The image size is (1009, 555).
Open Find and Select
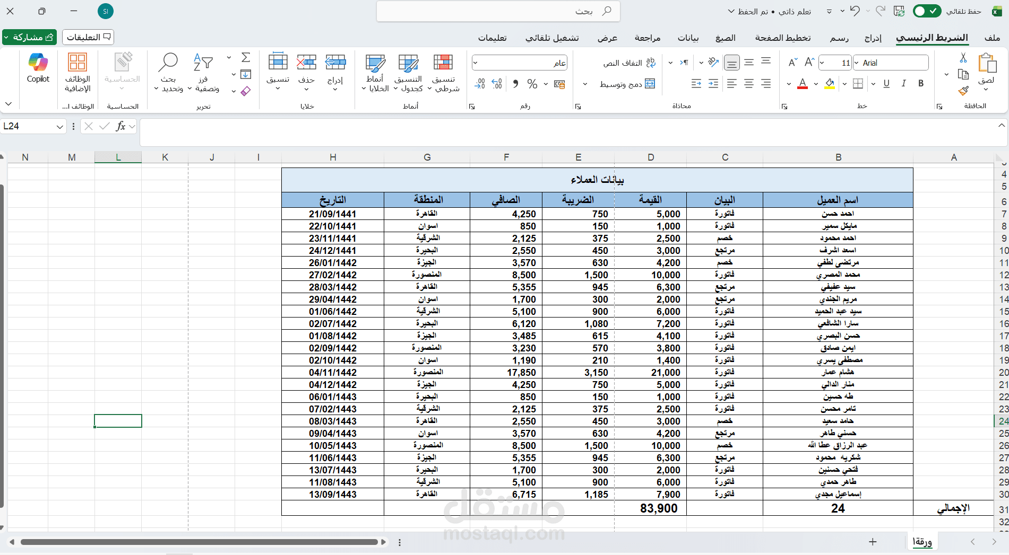point(169,73)
